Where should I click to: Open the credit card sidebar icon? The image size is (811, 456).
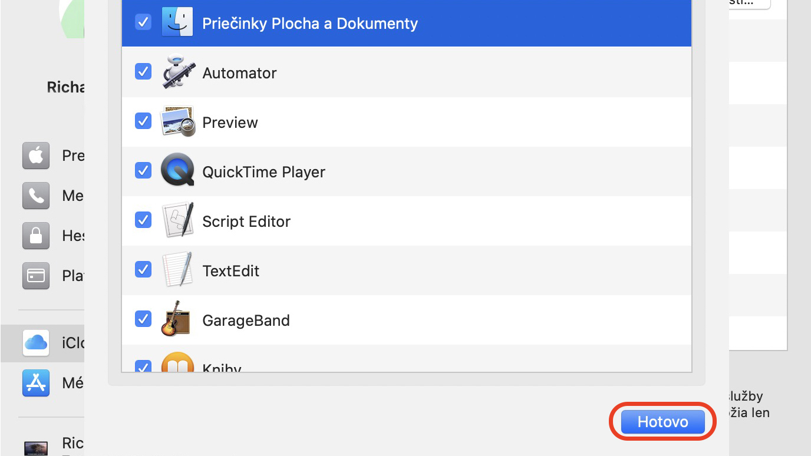pyautogui.click(x=36, y=276)
